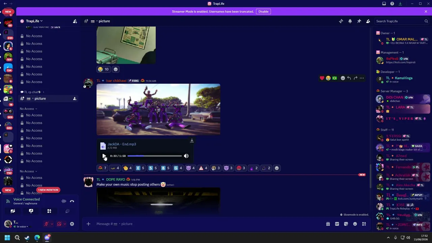This screenshot has height=243, width=432.
Task: Jump to the 1 New Mention pill
Action: (x=48, y=190)
